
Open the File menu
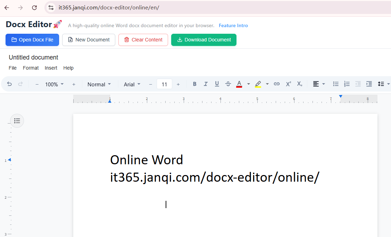coord(13,68)
